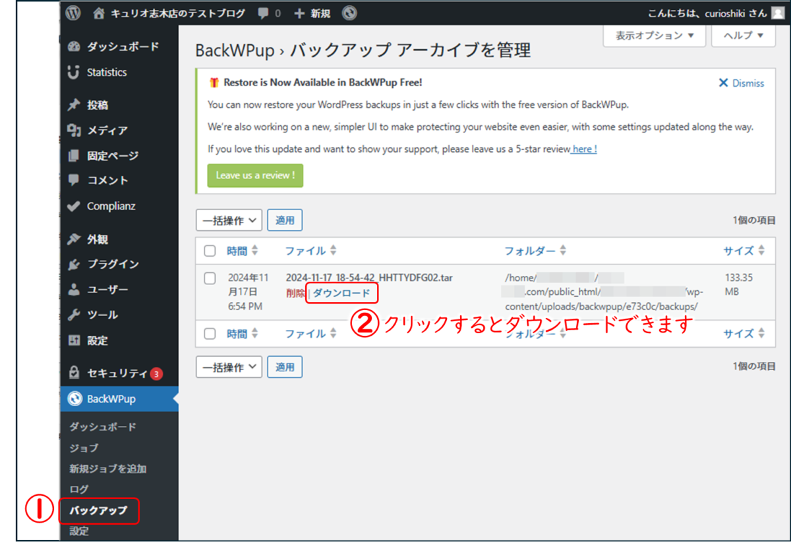
Task: Click the BackWPup logo icon in sidebar
Action: click(74, 399)
